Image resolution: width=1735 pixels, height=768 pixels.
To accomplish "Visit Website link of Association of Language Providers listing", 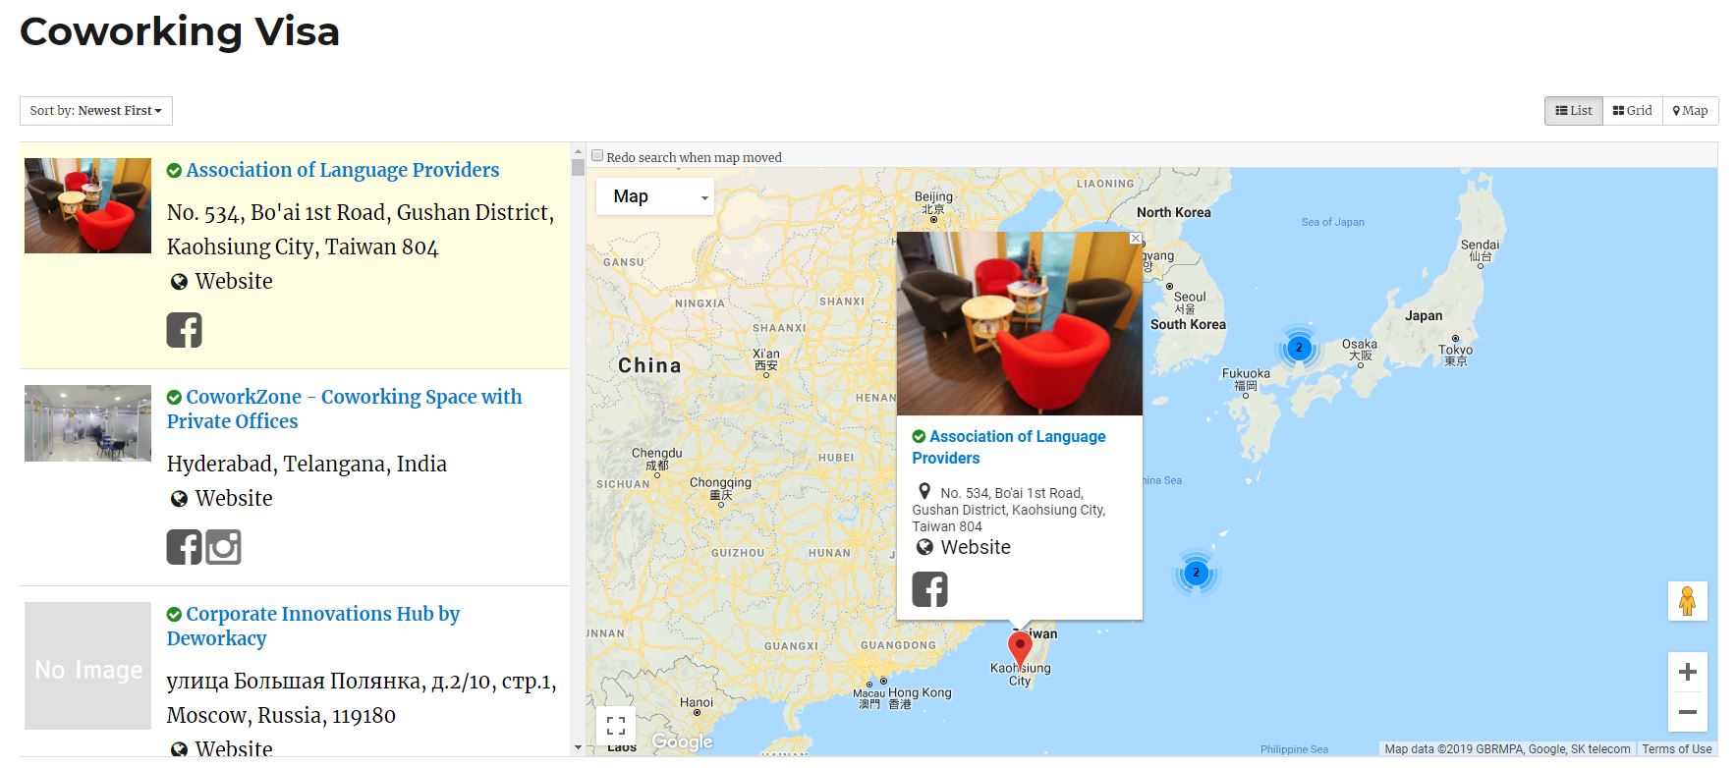I will pyautogui.click(x=234, y=281).
